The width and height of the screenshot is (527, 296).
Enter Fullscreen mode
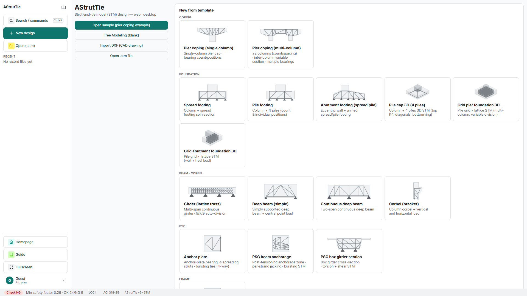[35, 267]
